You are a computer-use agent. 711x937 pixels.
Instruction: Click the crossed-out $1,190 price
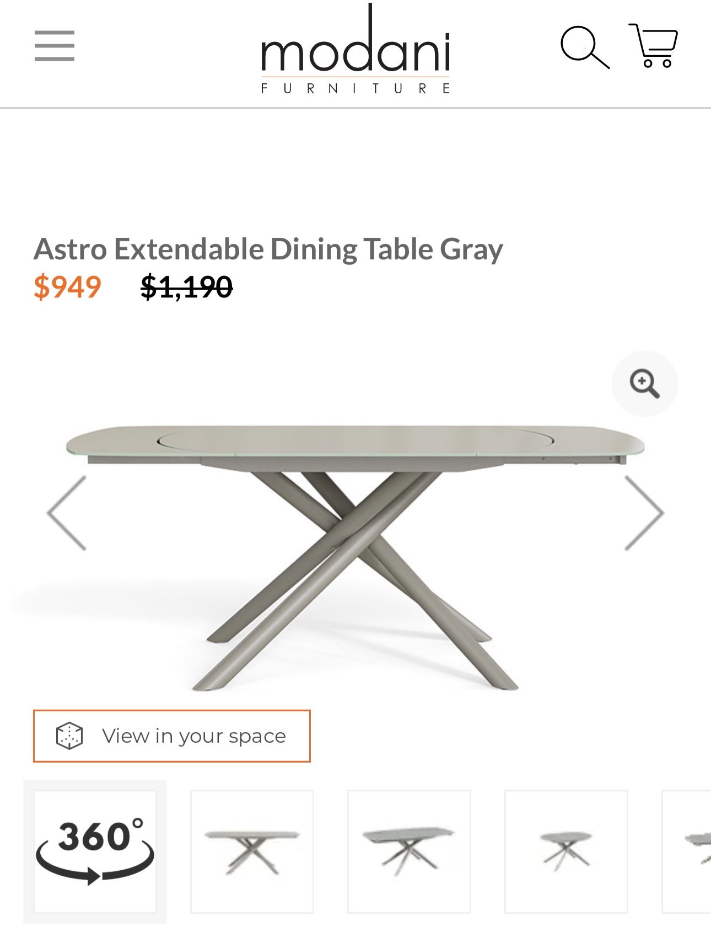pos(185,286)
